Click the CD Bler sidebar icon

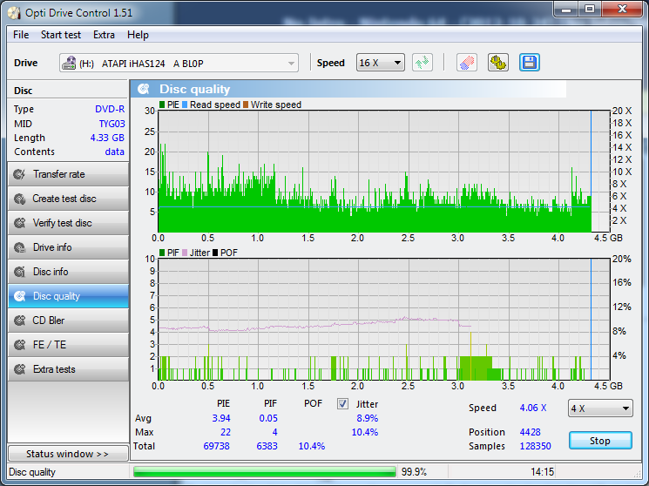pos(19,321)
